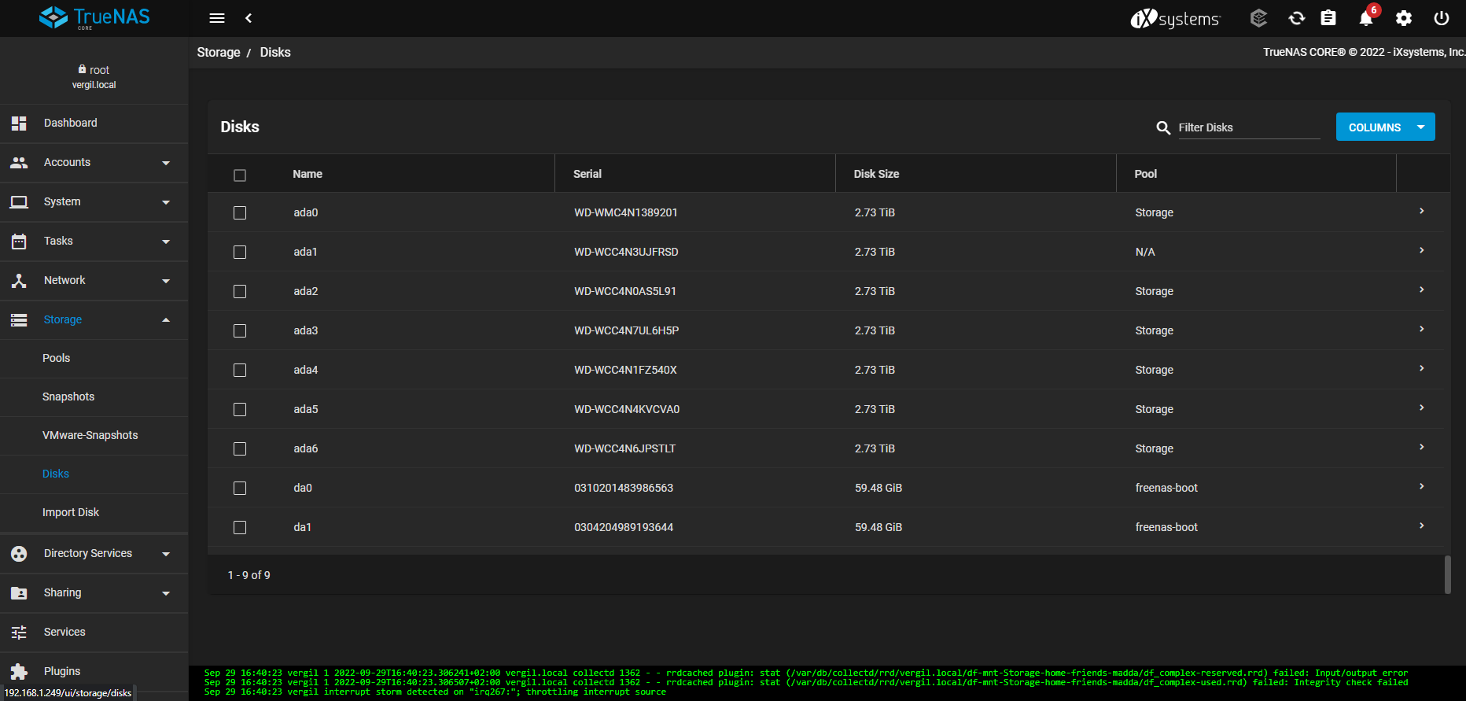Image resolution: width=1466 pixels, height=701 pixels.
Task: Open the Directory Services monitor sync icon
Action: [1297, 18]
